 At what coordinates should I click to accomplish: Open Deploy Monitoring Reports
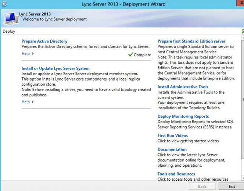(183, 116)
